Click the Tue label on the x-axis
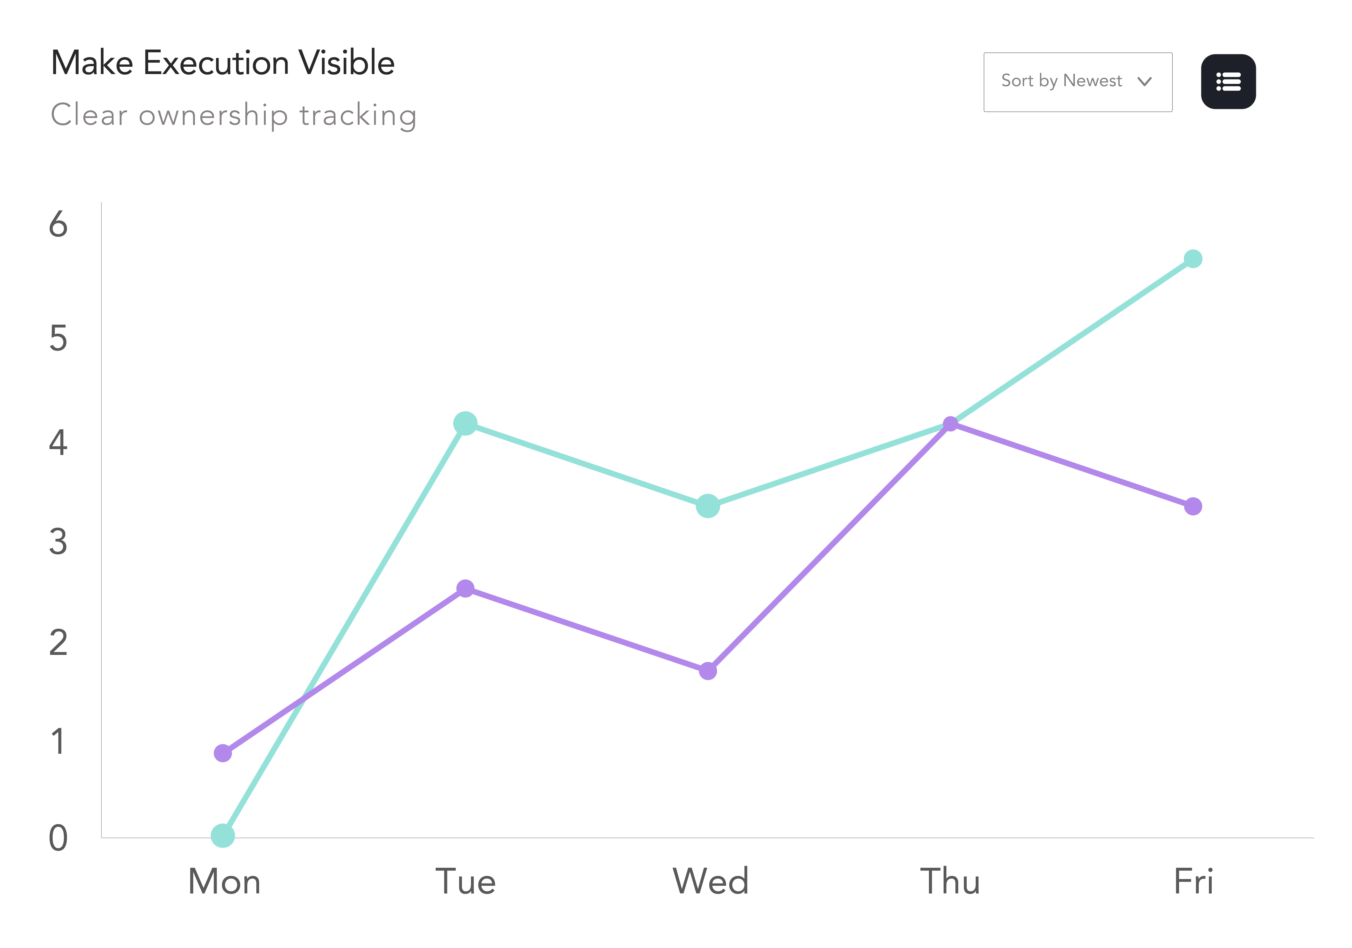The height and width of the screenshot is (948, 1352). tap(465, 882)
